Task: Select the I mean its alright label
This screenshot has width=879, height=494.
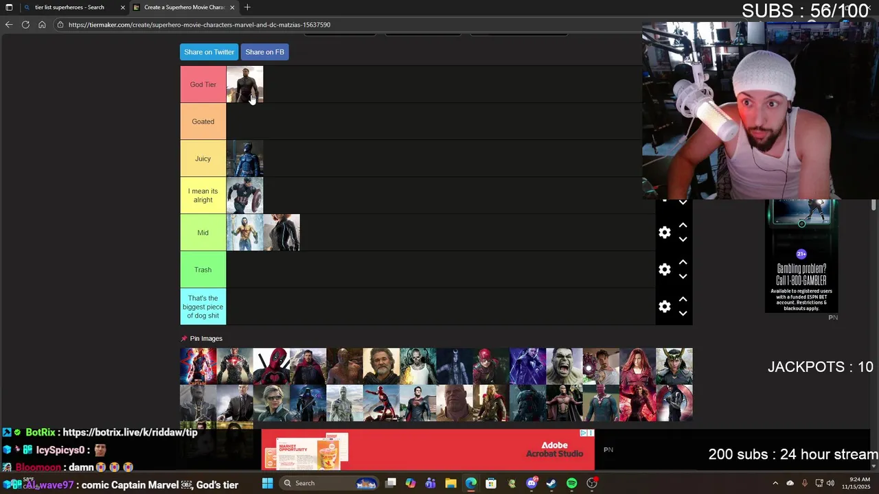Action: [203, 196]
